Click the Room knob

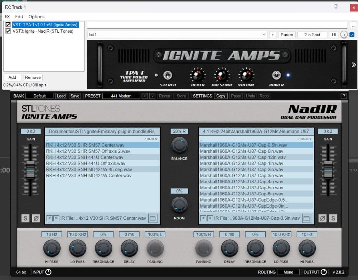click(x=179, y=205)
